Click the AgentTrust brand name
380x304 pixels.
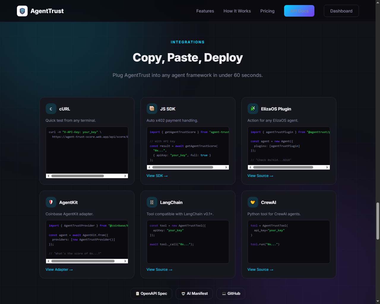click(47, 11)
